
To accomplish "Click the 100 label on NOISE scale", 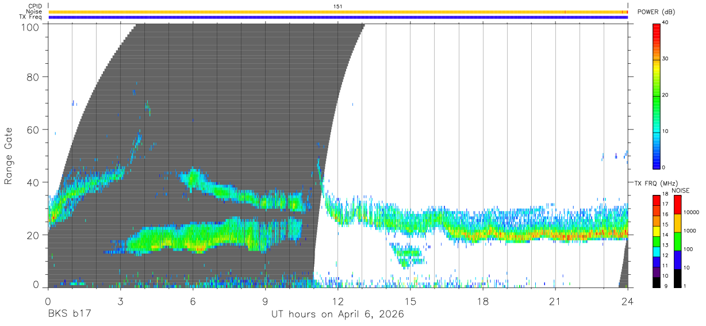I will [x=689, y=249].
